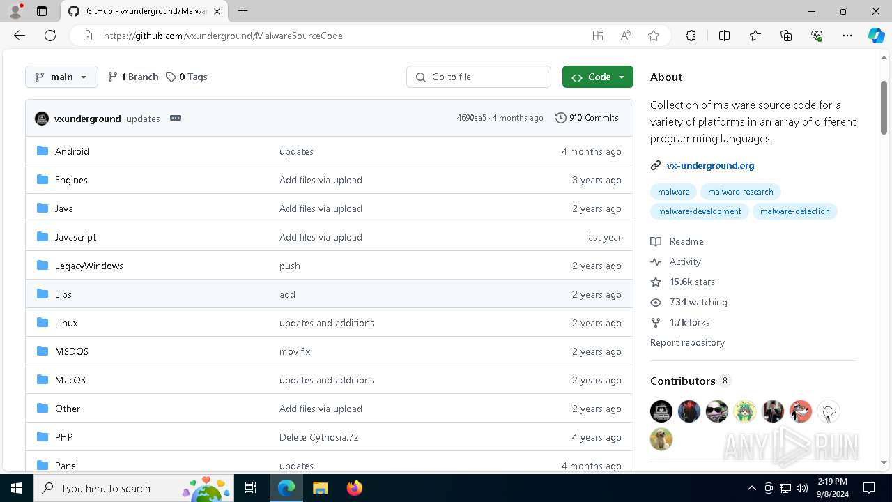Screen dimensions: 892x502
Task: Open the MSDOS folder
Action: click(x=71, y=351)
